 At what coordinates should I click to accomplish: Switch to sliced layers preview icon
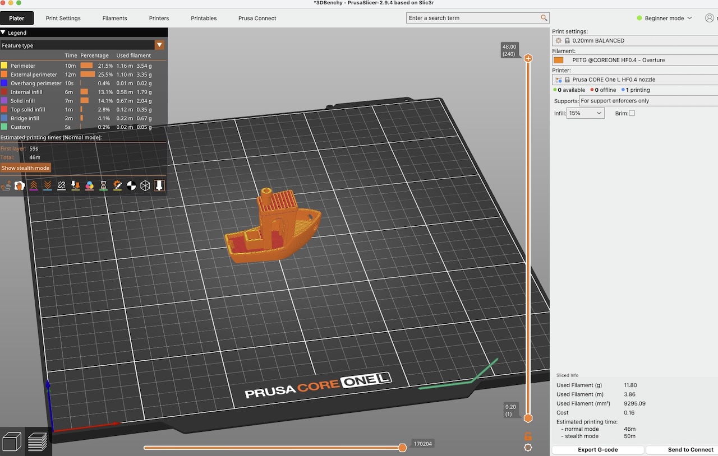tap(38, 441)
